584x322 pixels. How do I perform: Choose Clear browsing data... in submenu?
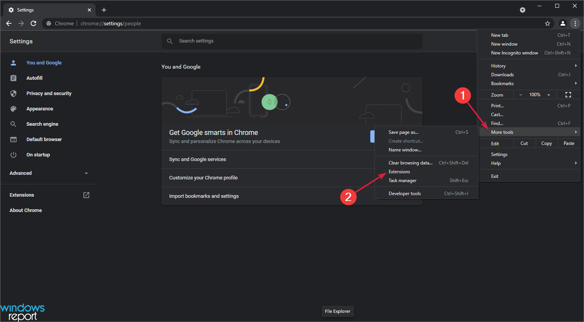pyautogui.click(x=427, y=163)
